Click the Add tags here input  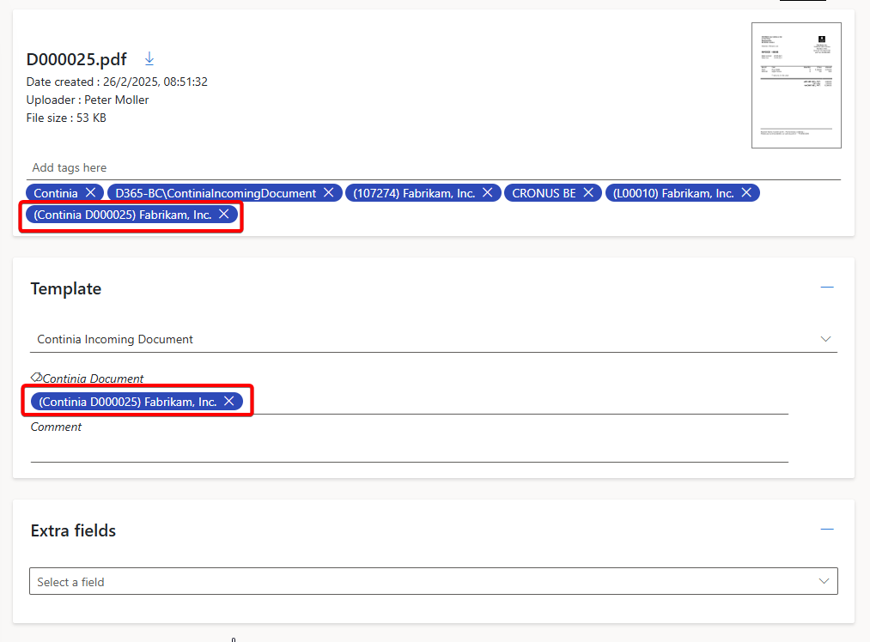429,167
